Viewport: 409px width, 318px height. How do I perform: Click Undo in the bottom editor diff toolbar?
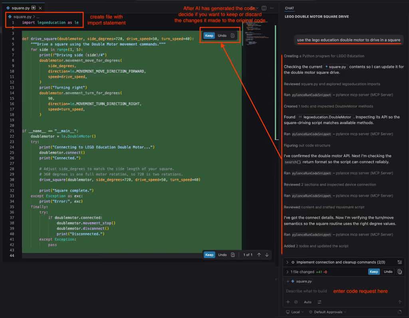(x=222, y=255)
